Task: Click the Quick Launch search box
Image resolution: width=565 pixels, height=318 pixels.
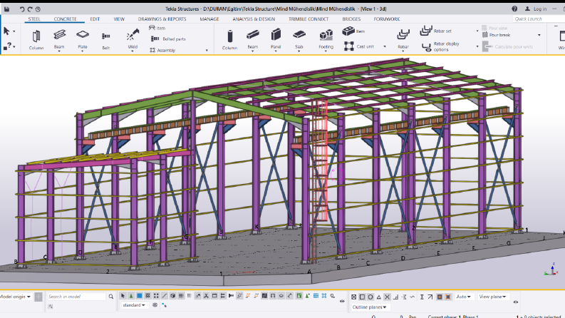Action: (539, 19)
